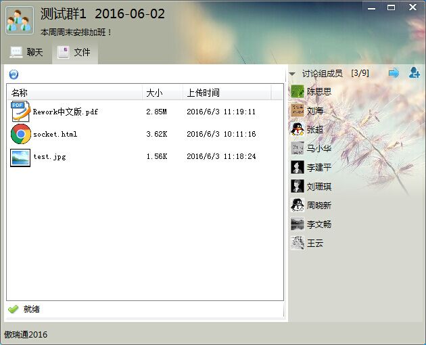
Task: Click 周晓新's penguin avatar
Action: pyautogui.click(x=298, y=205)
